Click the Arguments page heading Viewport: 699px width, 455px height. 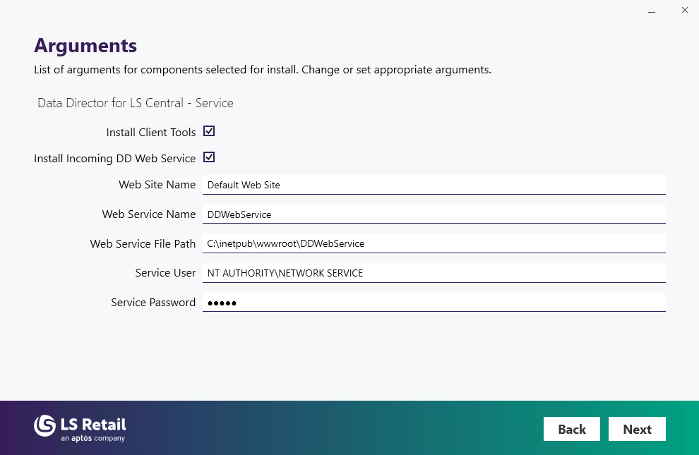[85, 46]
